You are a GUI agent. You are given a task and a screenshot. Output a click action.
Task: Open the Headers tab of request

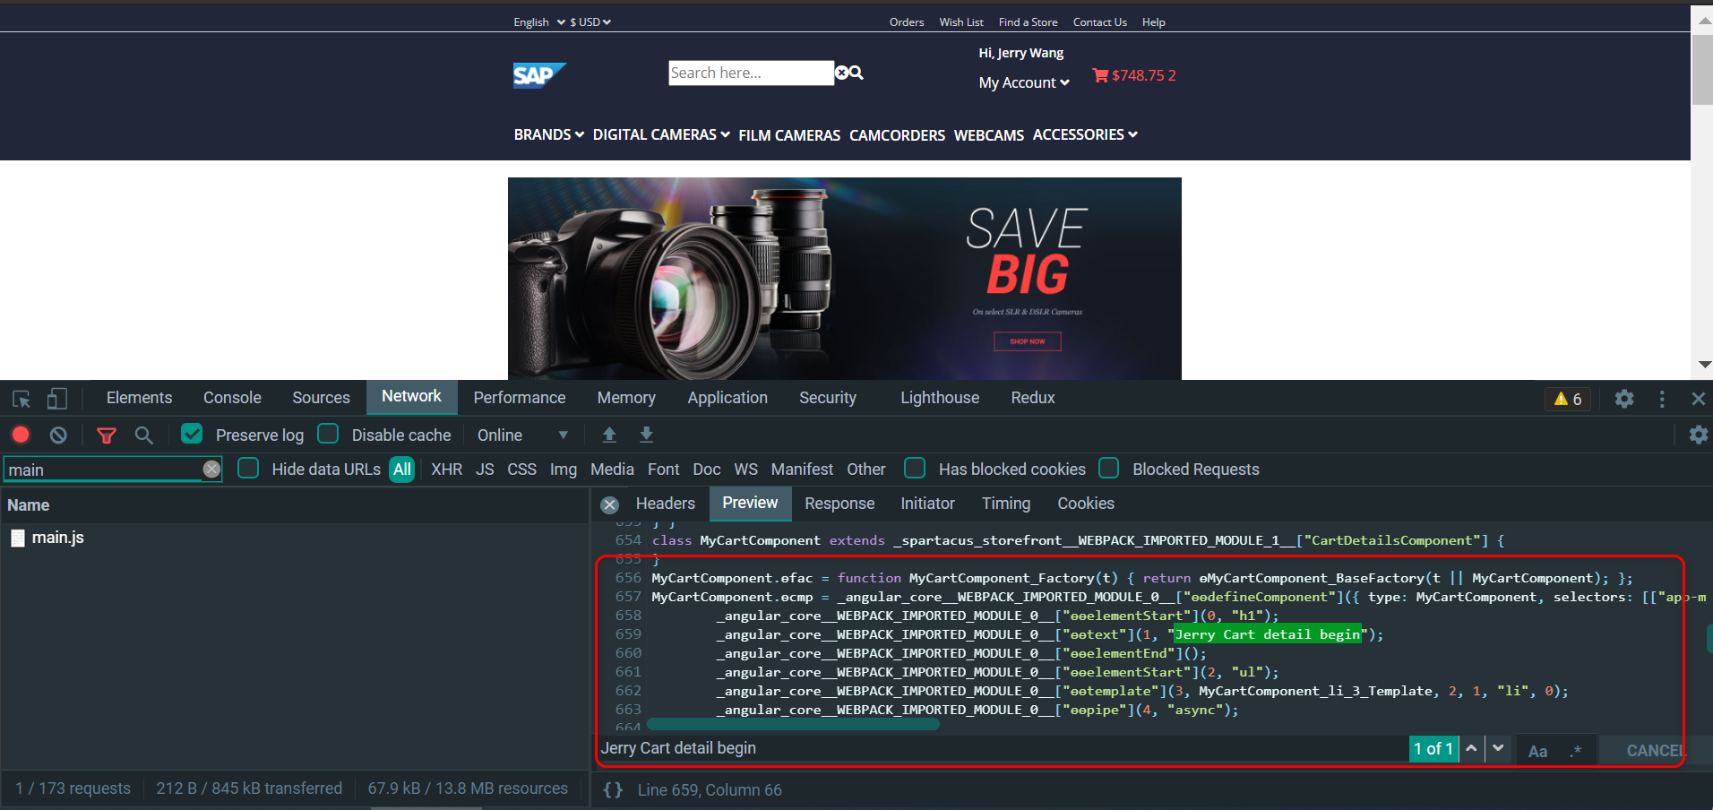coord(665,504)
